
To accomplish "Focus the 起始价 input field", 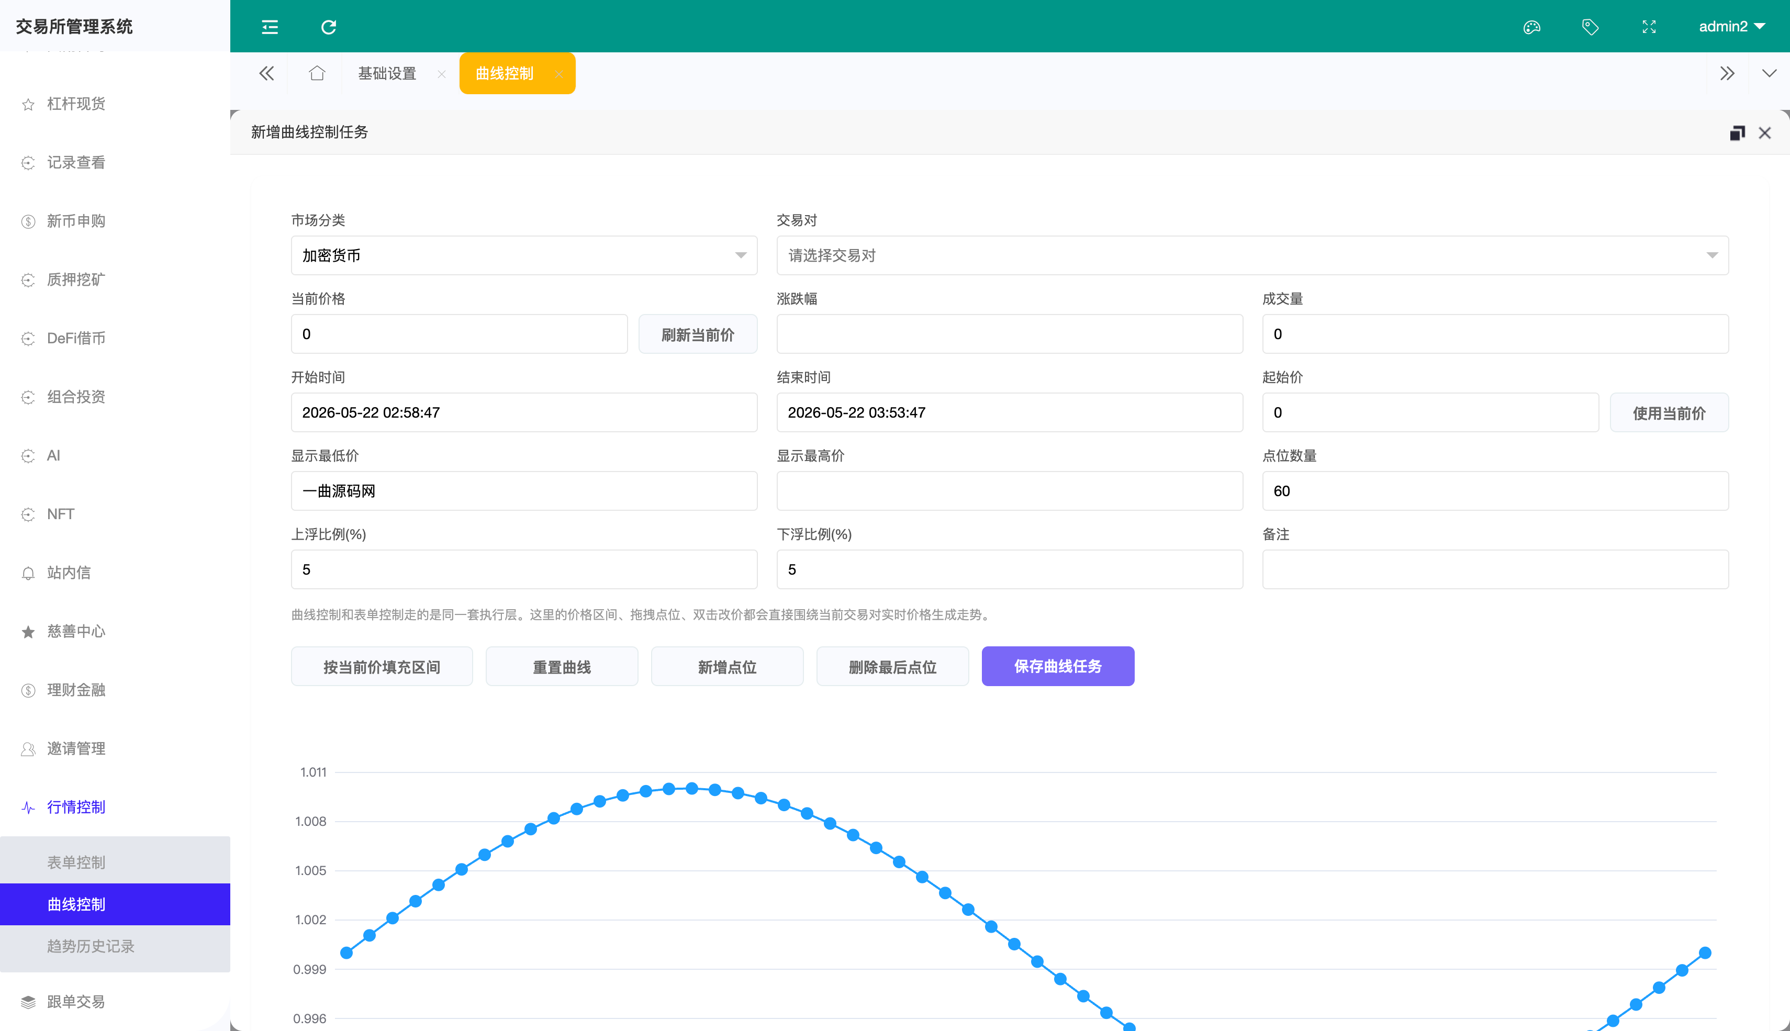I will [1430, 412].
